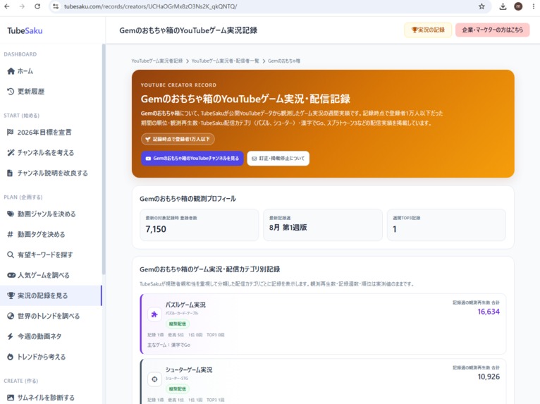Open YouTubeゲーム実況者・配信者一覧 breadcrumb link

pos(225,61)
